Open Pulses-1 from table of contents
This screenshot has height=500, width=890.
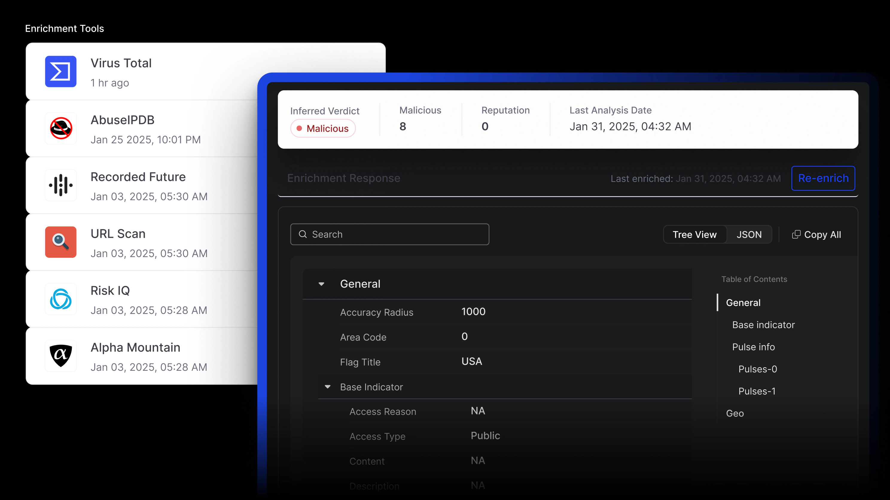tap(757, 391)
